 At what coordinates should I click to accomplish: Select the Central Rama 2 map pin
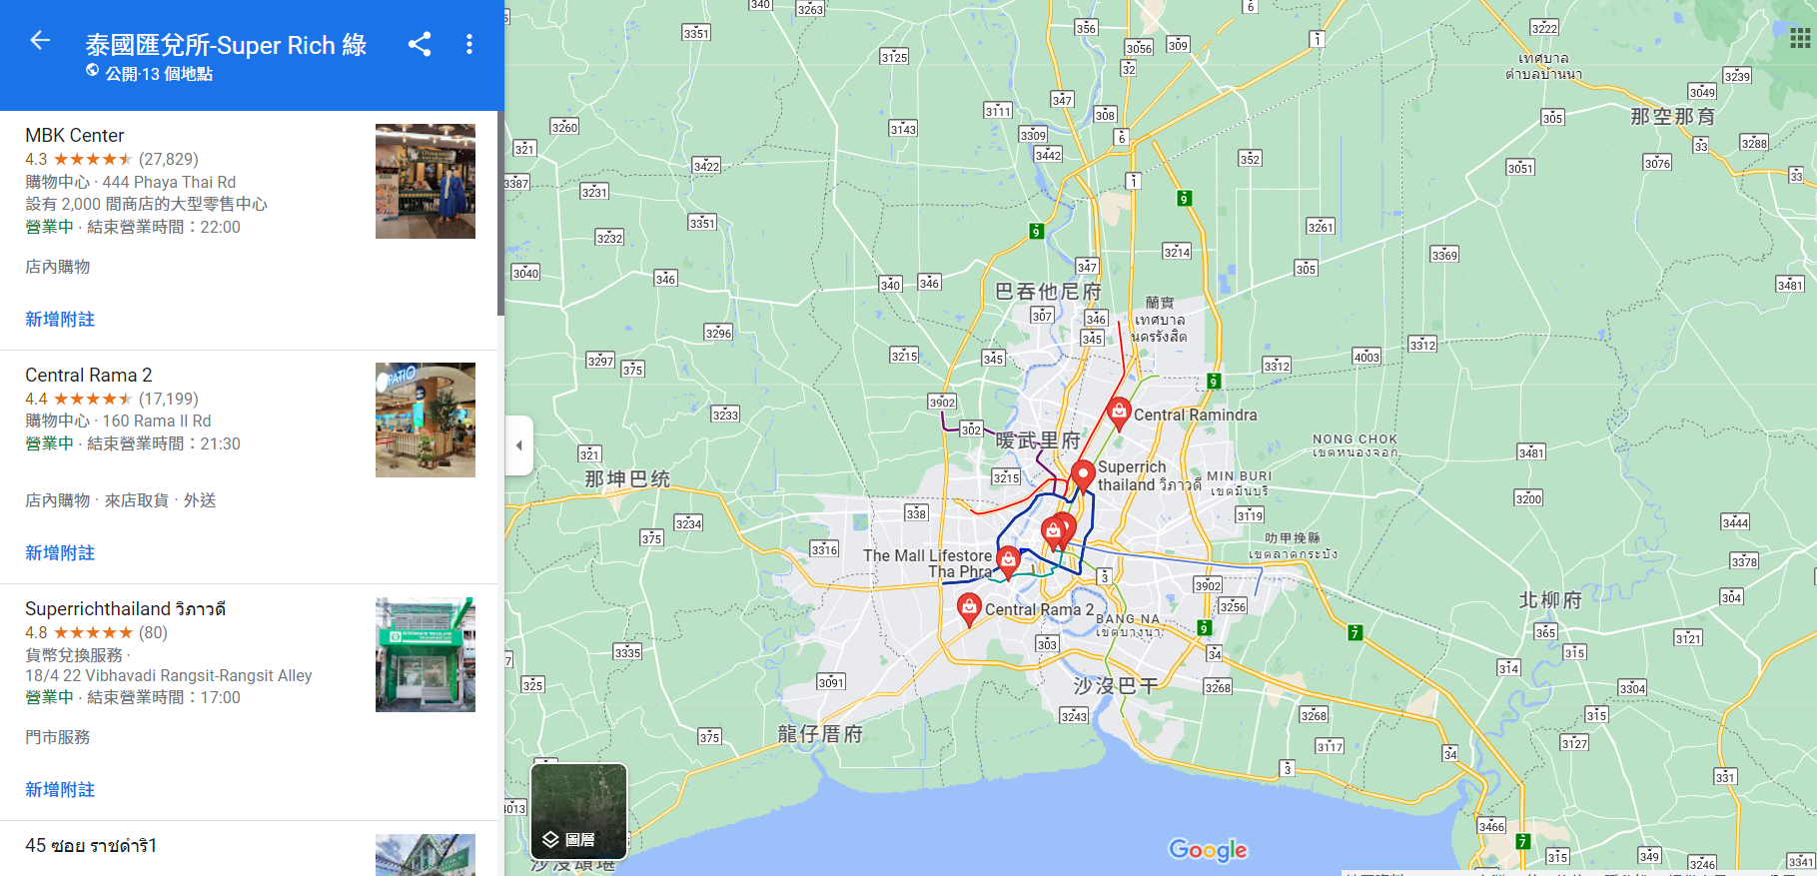pyautogui.click(x=968, y=607)
